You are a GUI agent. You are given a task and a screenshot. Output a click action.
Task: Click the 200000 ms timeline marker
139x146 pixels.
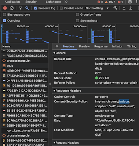[23, 26]
